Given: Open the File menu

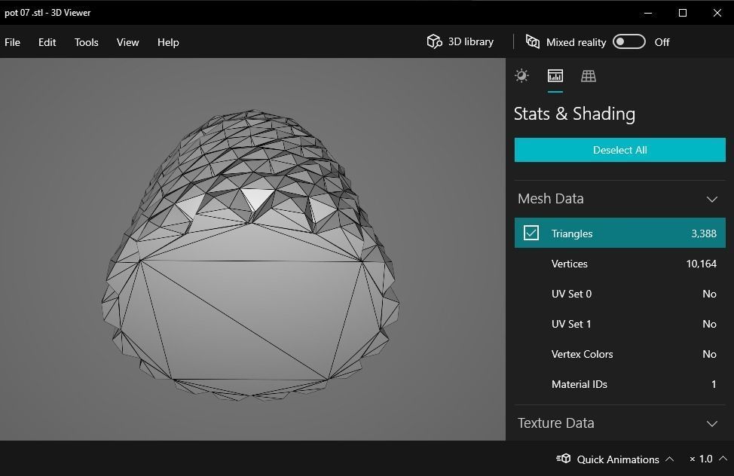Looking at the screenshot, I should (x=13, y=42).
